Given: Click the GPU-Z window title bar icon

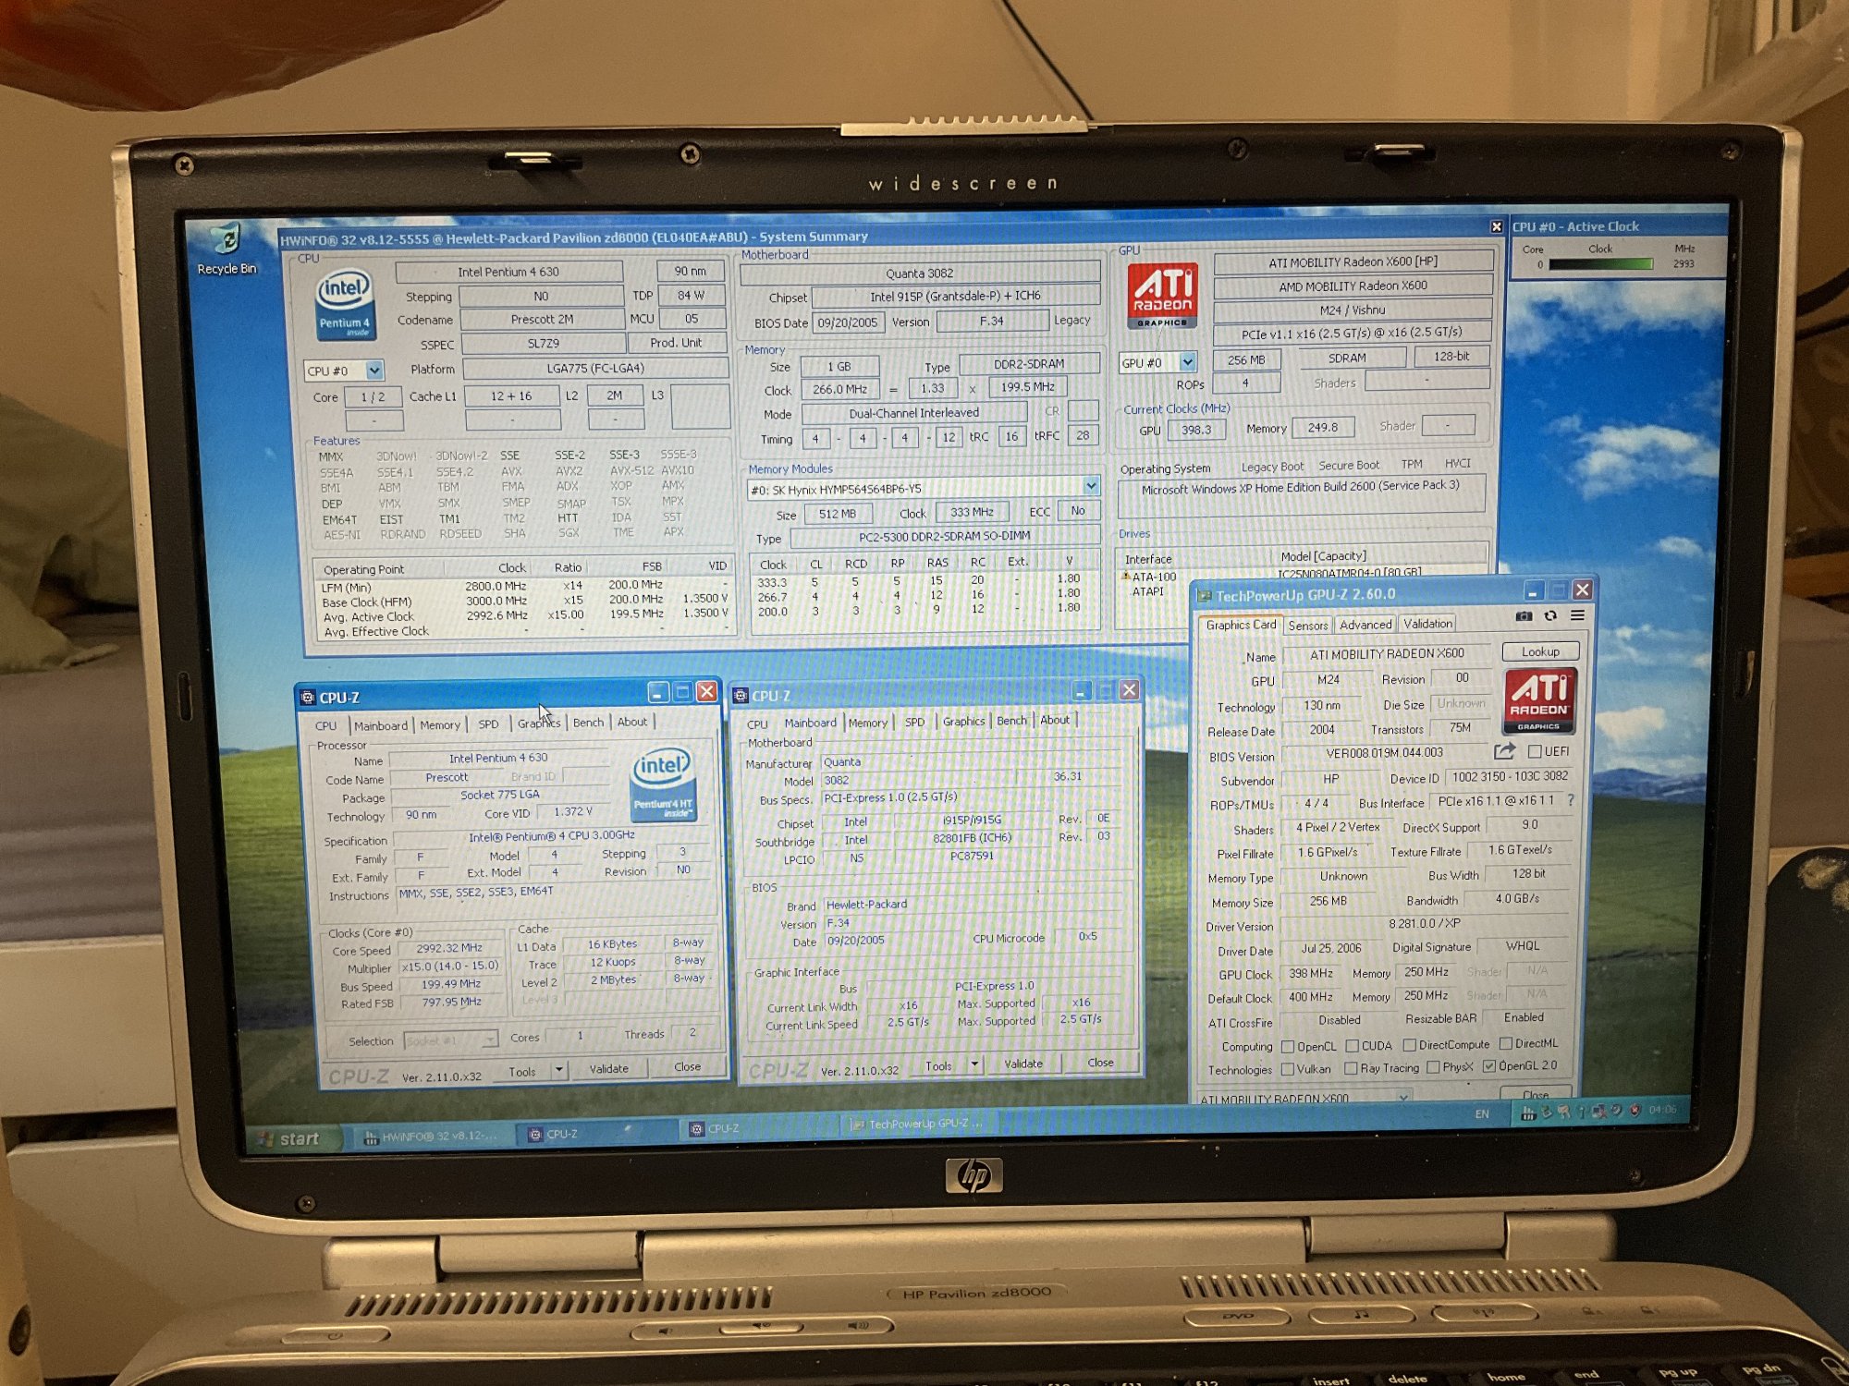Looking at the screenshot, I should 1204,596.
